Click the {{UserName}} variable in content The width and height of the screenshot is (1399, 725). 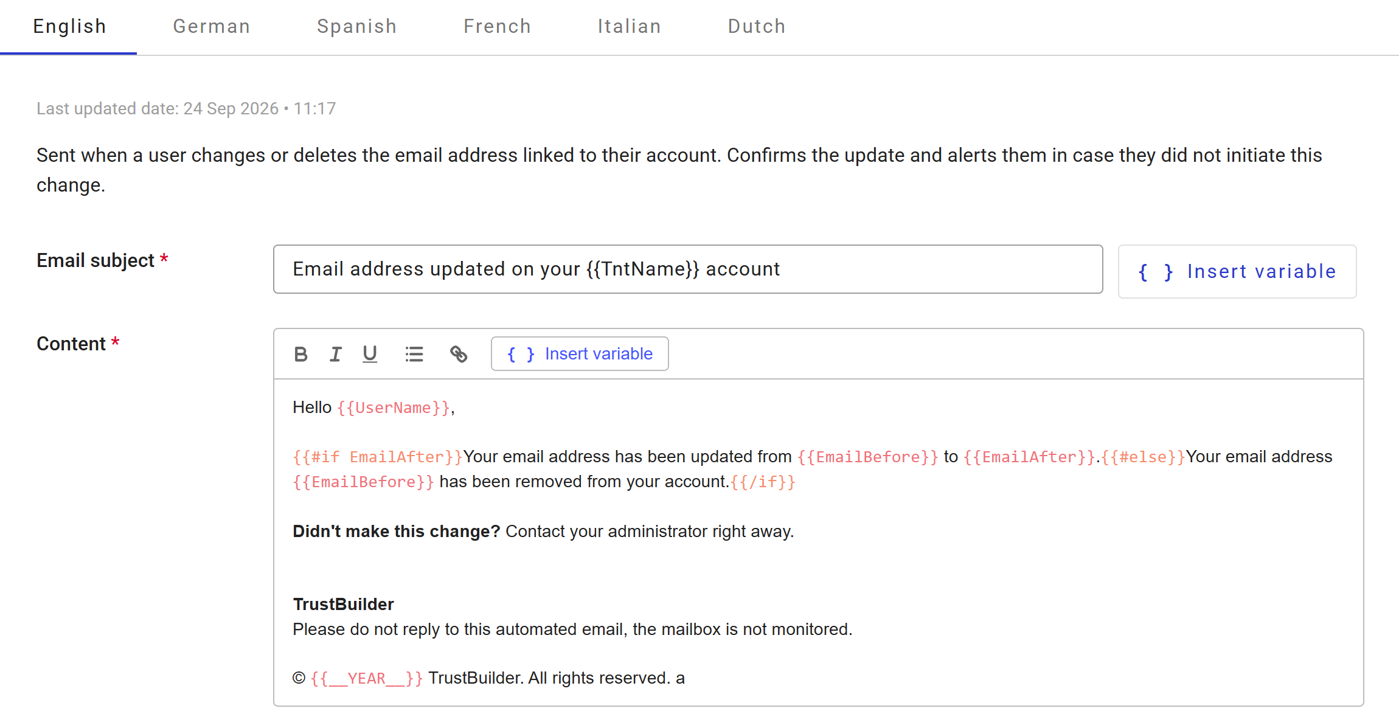(x=394, y=408)
